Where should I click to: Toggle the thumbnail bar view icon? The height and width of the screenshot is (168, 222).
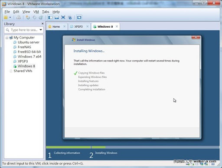[x=57, y=18]
